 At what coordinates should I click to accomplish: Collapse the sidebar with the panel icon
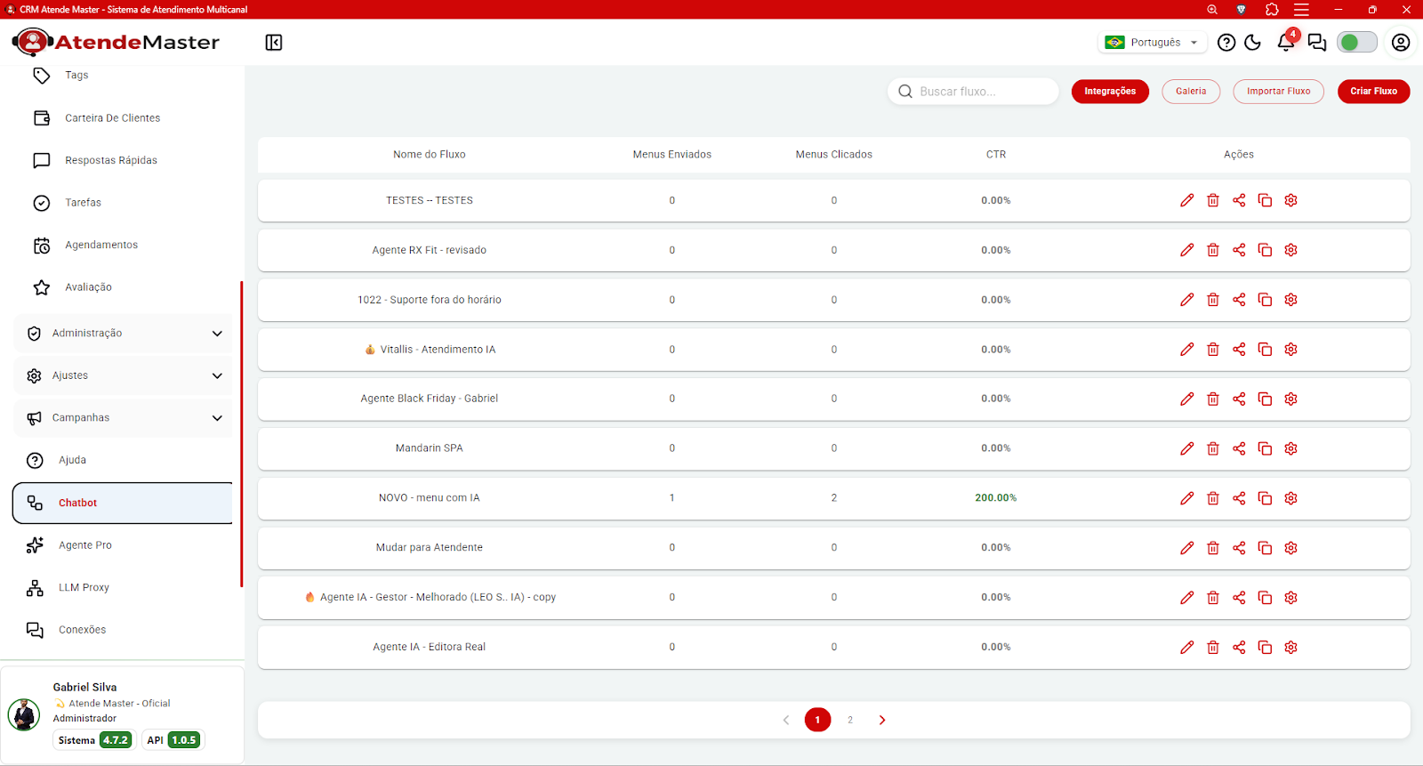click(274, 43)
